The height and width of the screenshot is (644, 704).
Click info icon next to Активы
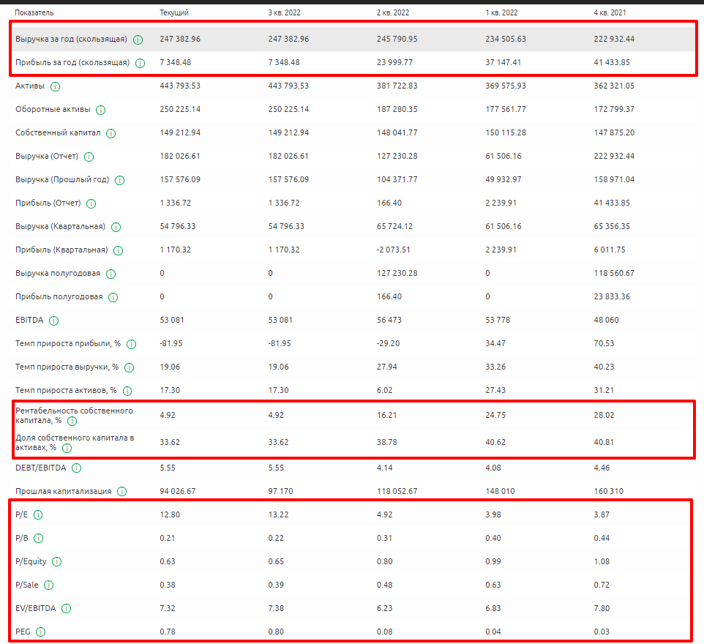click(56, 86)
